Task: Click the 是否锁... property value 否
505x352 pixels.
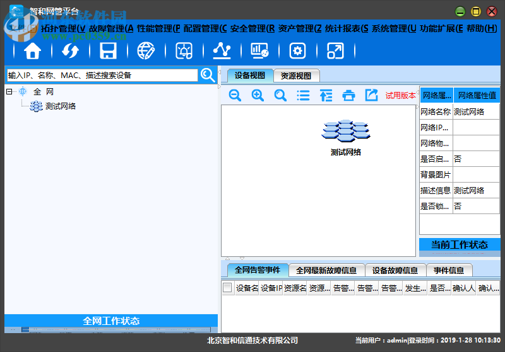Action: [x=476, y=206]
